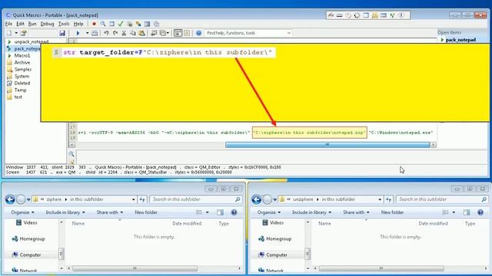This screenshot has height=276, width=492.
Task: Select the Macro1 item in the tree
Action: (22, 55)
